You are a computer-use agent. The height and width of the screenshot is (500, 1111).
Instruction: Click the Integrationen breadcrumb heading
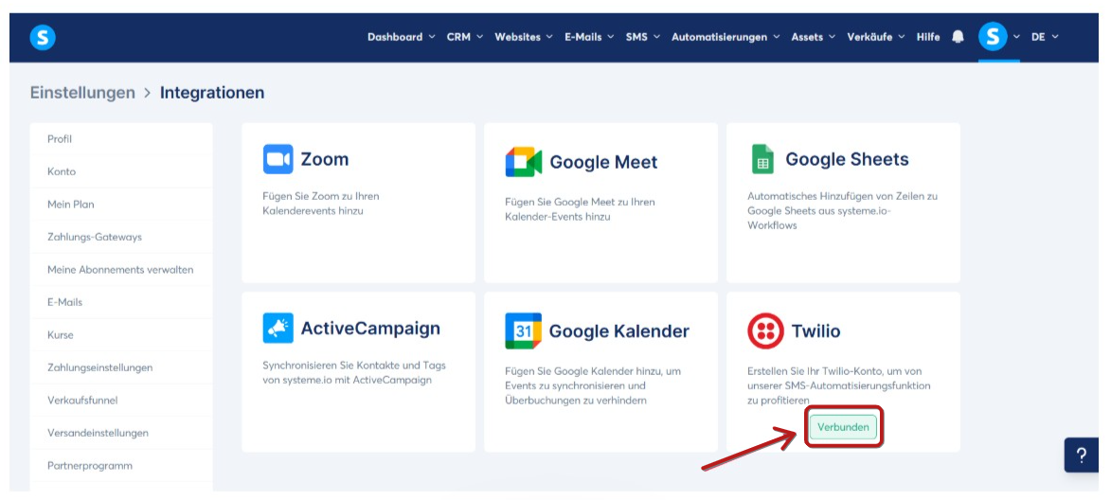(212, 93)
